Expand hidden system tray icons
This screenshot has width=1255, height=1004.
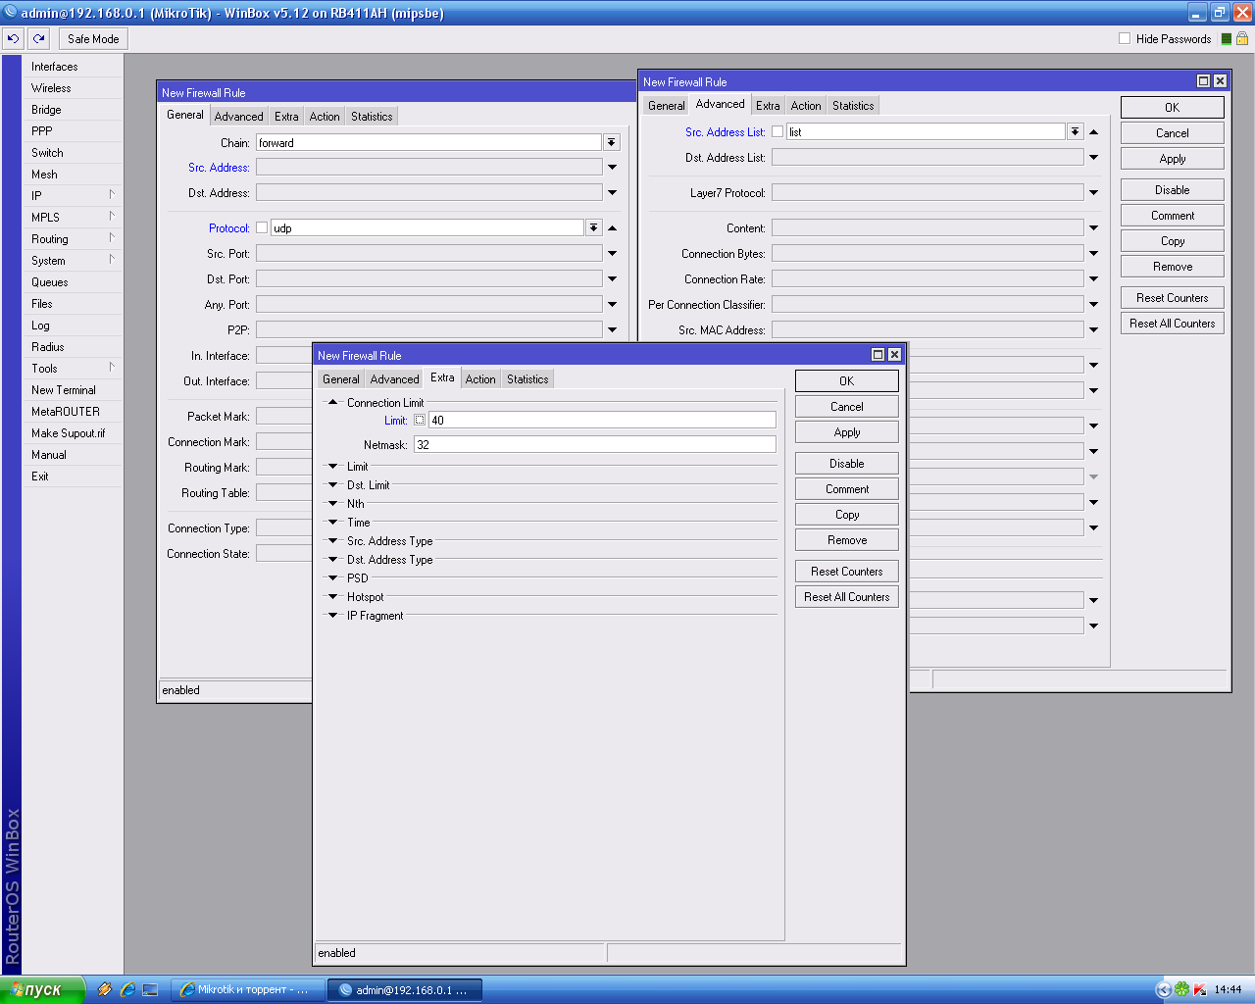(1164, 990)
